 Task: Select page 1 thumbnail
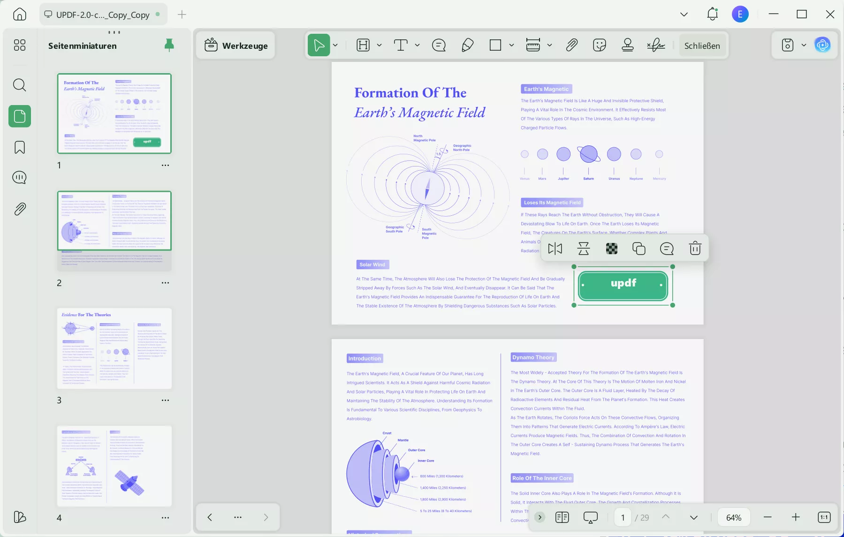[x=114, y=113]
